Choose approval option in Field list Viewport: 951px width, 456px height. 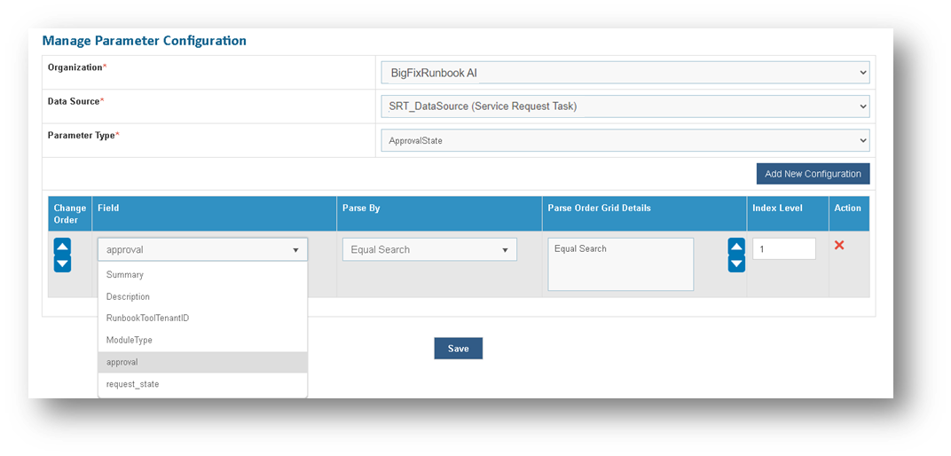coord(122,362)
